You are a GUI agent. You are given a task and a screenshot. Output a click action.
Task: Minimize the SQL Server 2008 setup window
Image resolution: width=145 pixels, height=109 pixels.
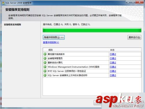128,2
